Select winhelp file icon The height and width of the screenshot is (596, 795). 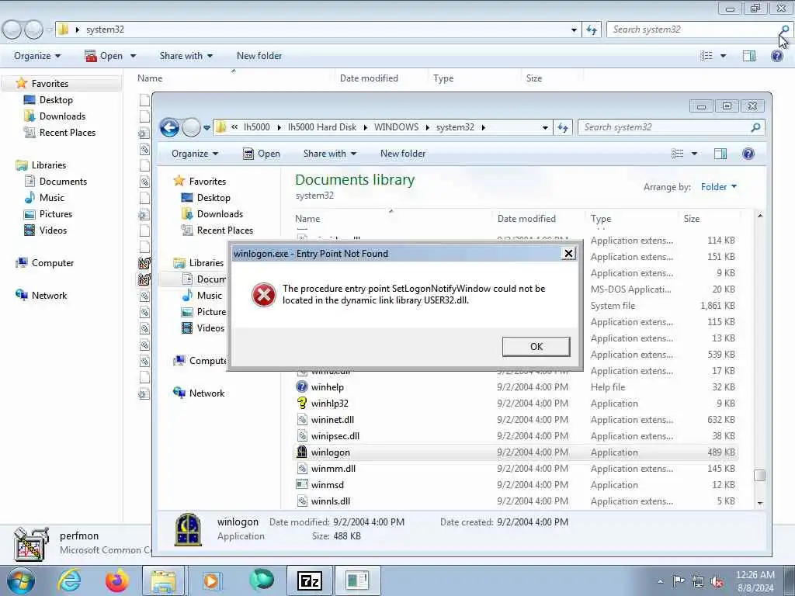click(302, 386)
